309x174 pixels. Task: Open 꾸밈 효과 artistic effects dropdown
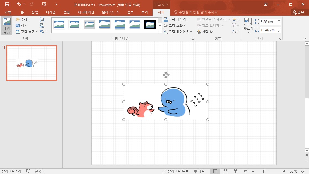(x=26, y=32)
